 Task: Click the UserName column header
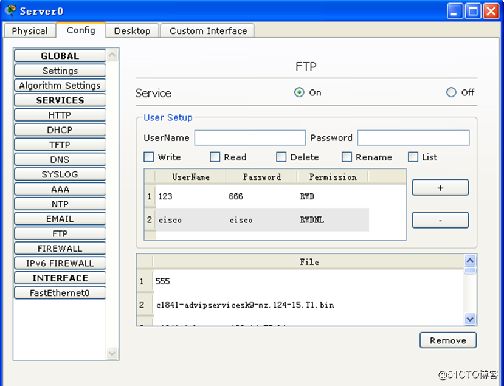[191, 177]
